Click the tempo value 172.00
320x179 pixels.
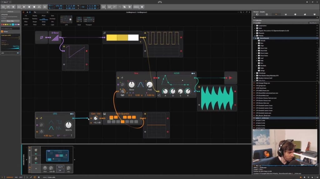(x=59, y=6)
